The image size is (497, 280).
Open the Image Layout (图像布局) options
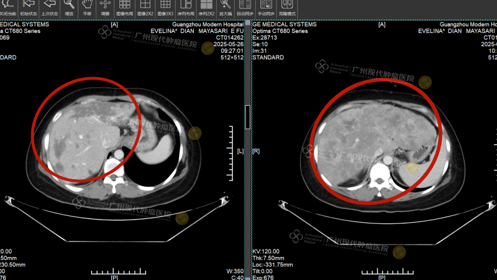125,6
